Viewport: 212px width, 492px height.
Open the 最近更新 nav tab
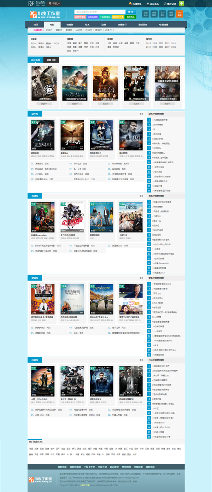coord(143,24)
